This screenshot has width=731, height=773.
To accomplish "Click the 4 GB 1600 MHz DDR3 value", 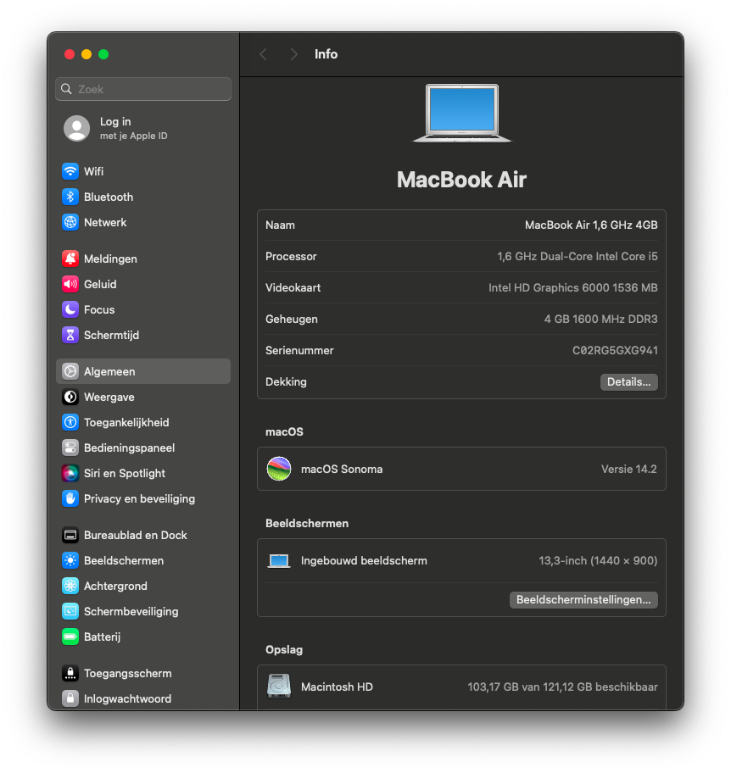I will coord(600,320).
